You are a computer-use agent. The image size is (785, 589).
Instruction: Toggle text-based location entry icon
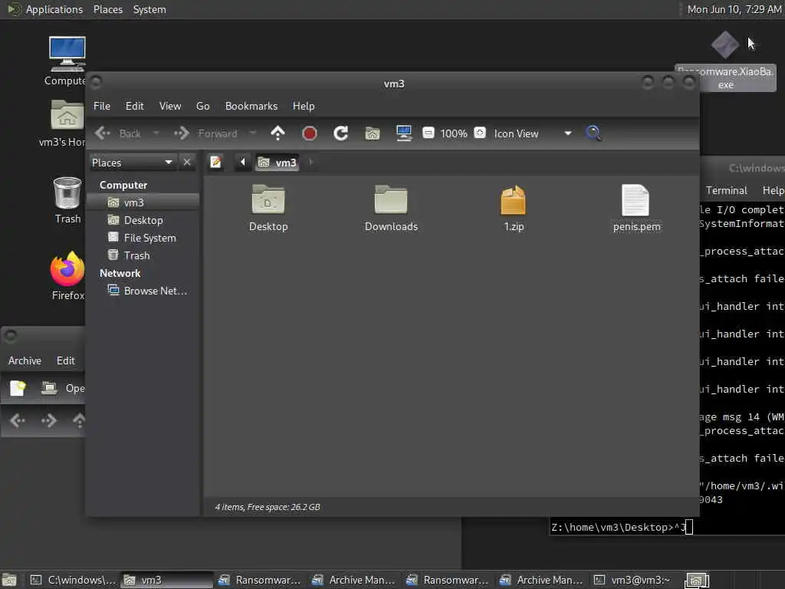point(215,163)
